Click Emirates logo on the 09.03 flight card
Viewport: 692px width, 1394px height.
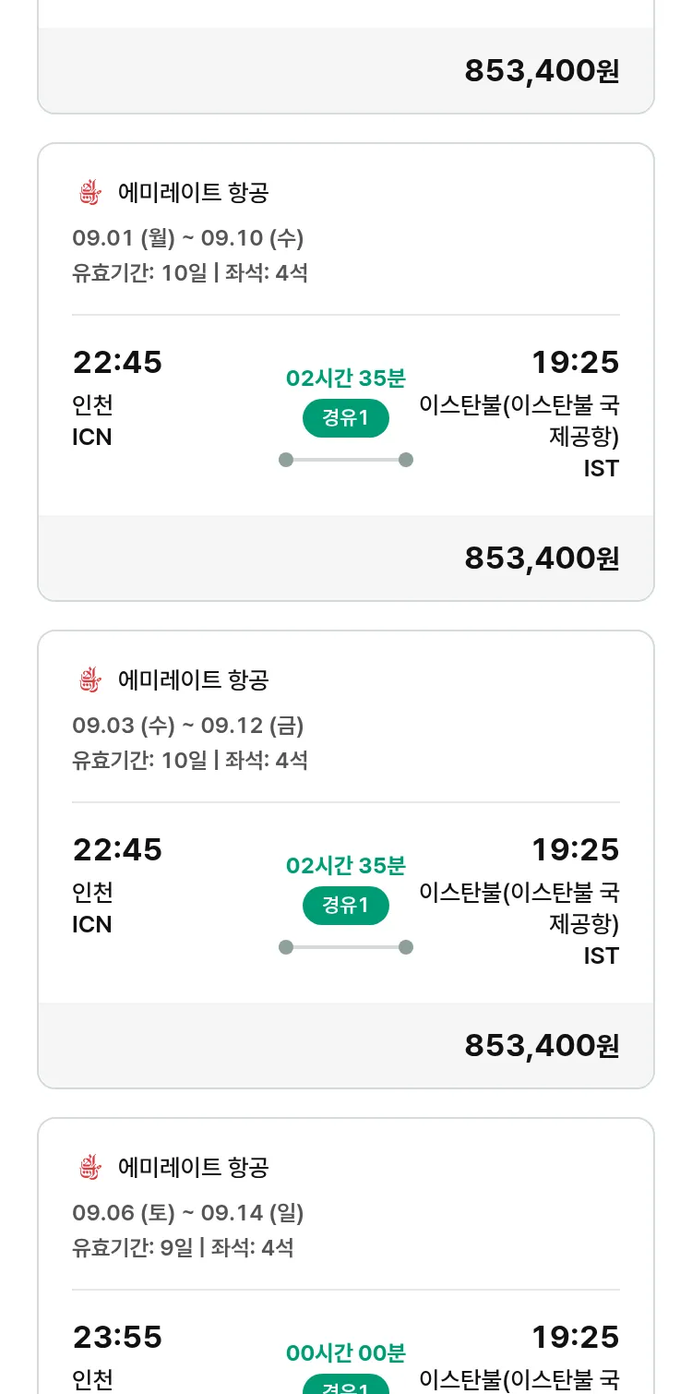pos(89,680)
